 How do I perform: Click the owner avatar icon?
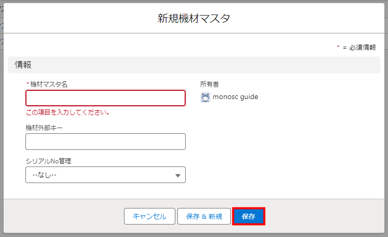(205, 97)
